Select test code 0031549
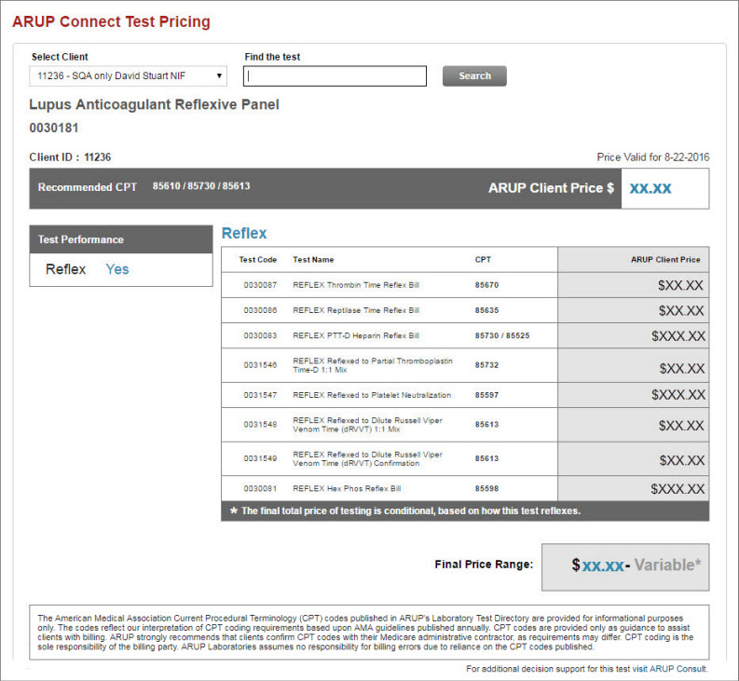This screenshot has height=681, width=739. pos(260,458)
